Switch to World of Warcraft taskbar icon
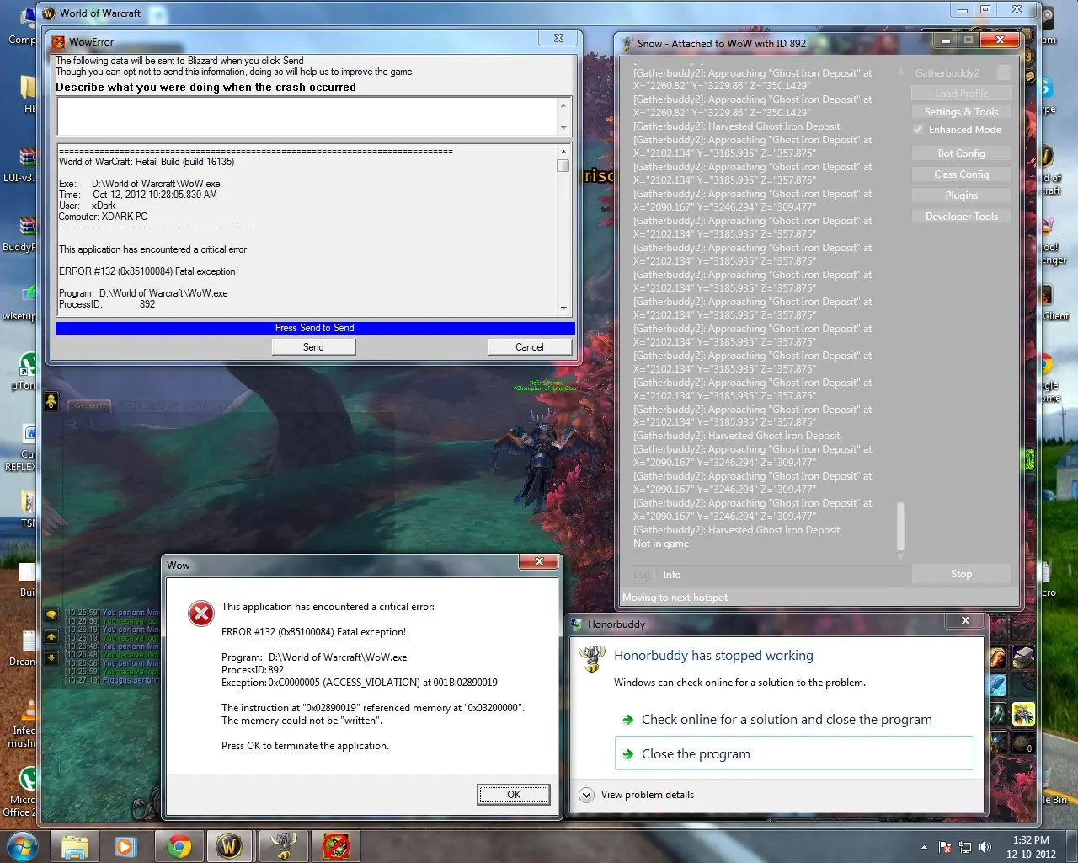Screen dimensions: 1078x863 point(229,846)
